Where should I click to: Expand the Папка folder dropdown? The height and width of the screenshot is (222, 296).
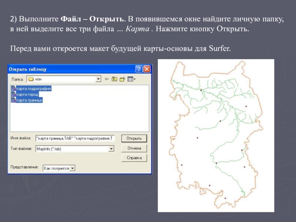click(98, 79)
